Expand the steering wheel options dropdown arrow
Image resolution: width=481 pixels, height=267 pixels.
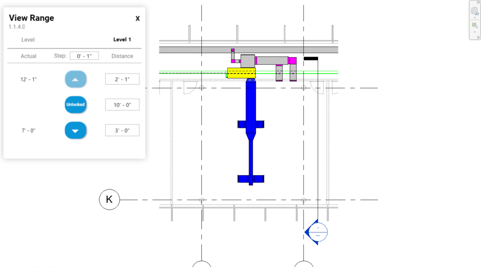pyautogui.click(x=475, y=18)
